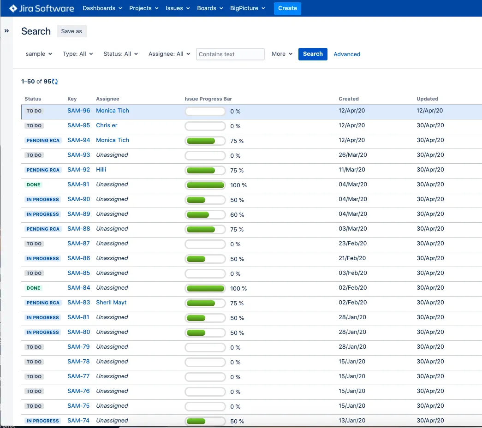Click Created date 11/Mar/20 of SAM-92

pyautogui.click(x=351, y=170)
